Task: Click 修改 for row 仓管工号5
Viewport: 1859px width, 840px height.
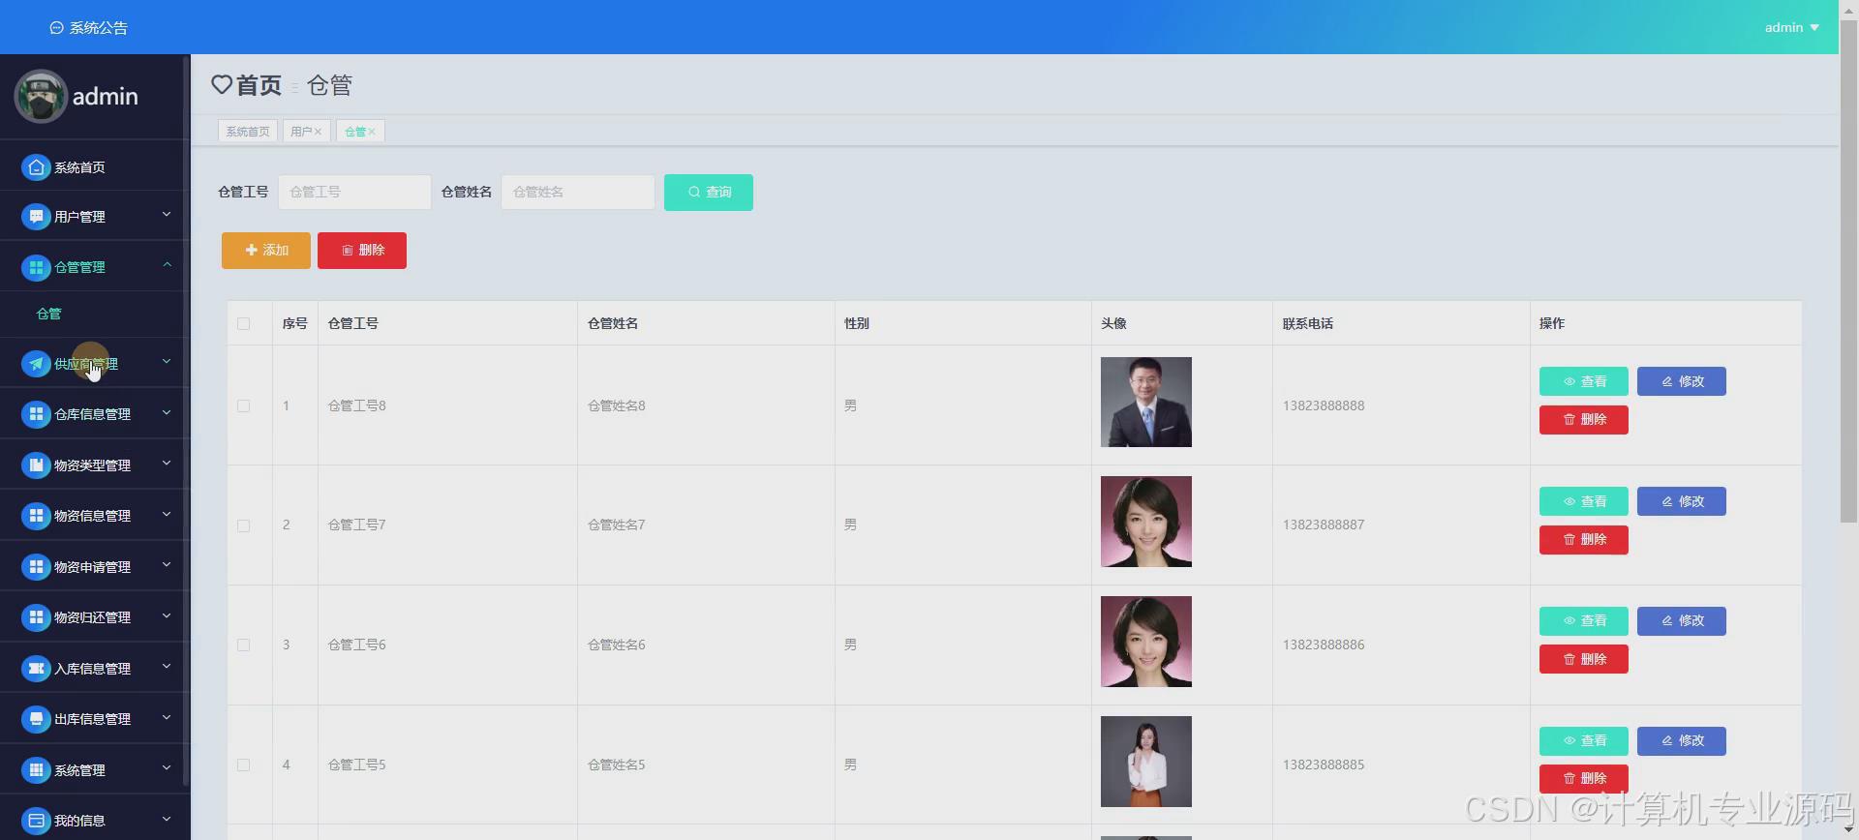Action: (1682, 741)
